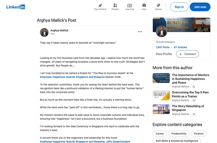Click the profile photo in sidebar card
217x143 pixels.
(x=161, y=31)
